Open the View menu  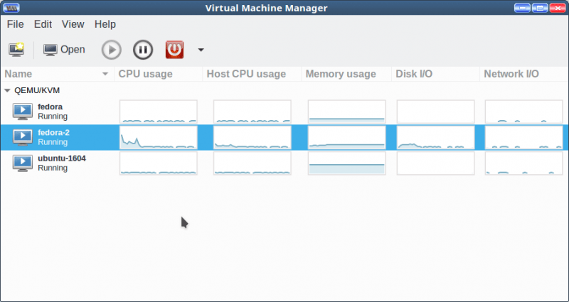point(73,23)
